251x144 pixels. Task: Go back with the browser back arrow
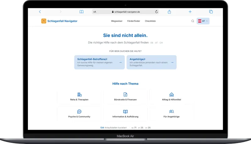(40, 12)
